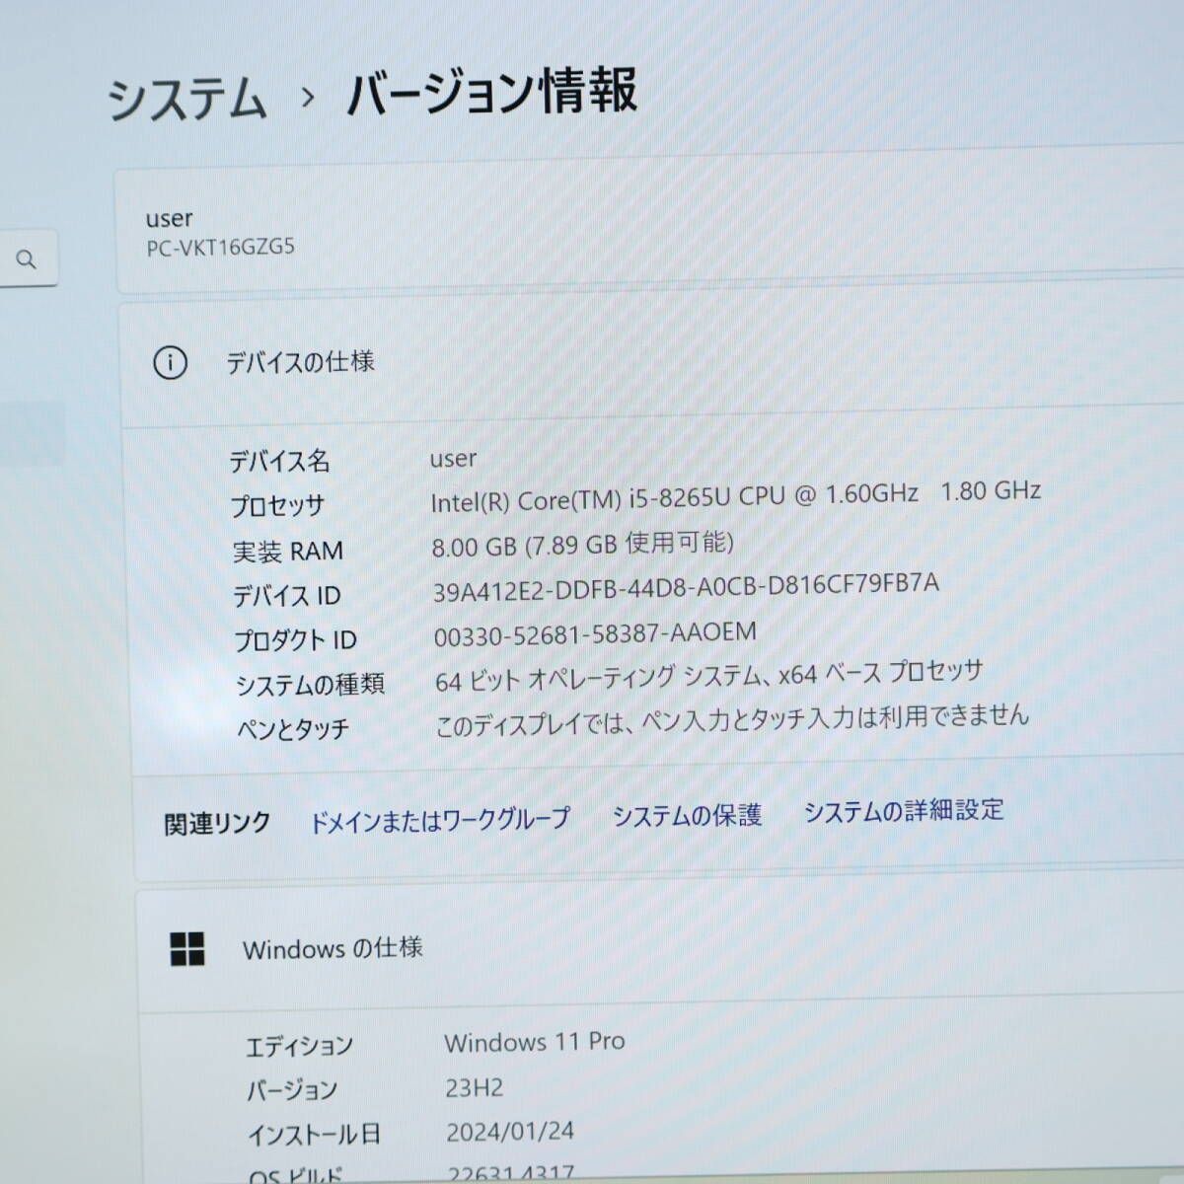
Task: Go back to システム breadcrumb
Action: pos(187,100)
